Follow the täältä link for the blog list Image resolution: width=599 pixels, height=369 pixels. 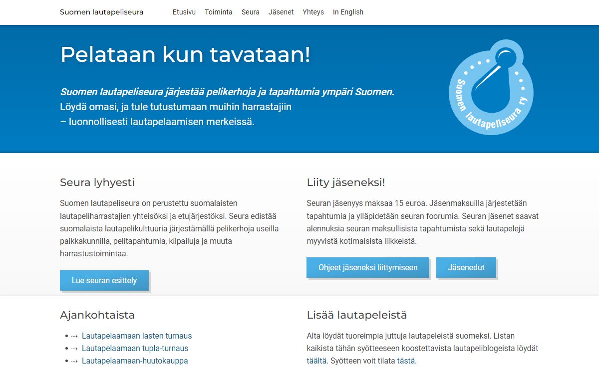(317, 361)
